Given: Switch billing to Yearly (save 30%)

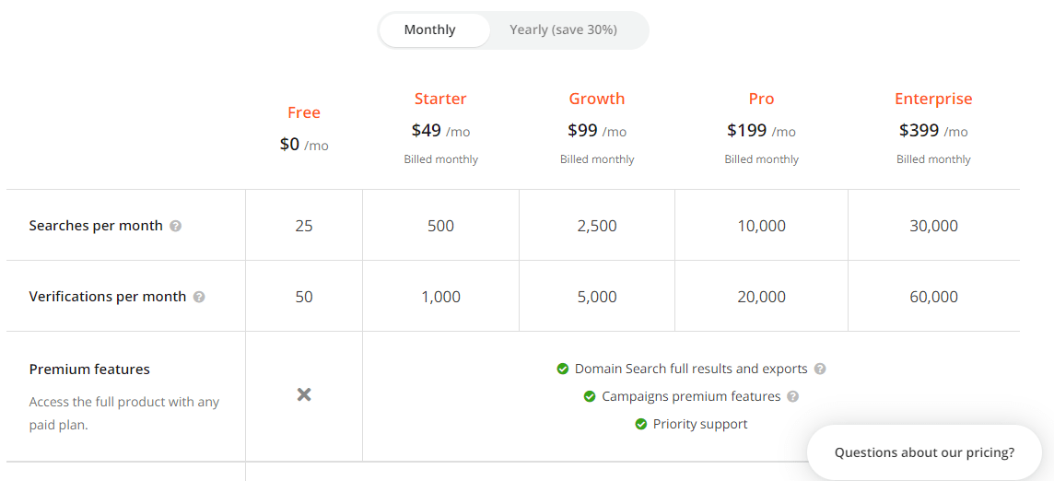Looking at the screenshot, I should pos(563,30).
